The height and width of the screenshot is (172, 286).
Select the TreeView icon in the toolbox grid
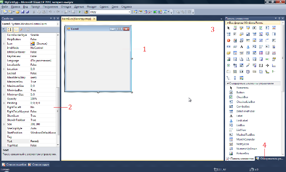coord(228,78)
